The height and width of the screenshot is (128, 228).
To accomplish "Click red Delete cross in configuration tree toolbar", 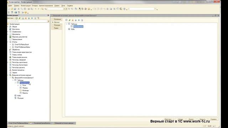I will tap(26, 18).
